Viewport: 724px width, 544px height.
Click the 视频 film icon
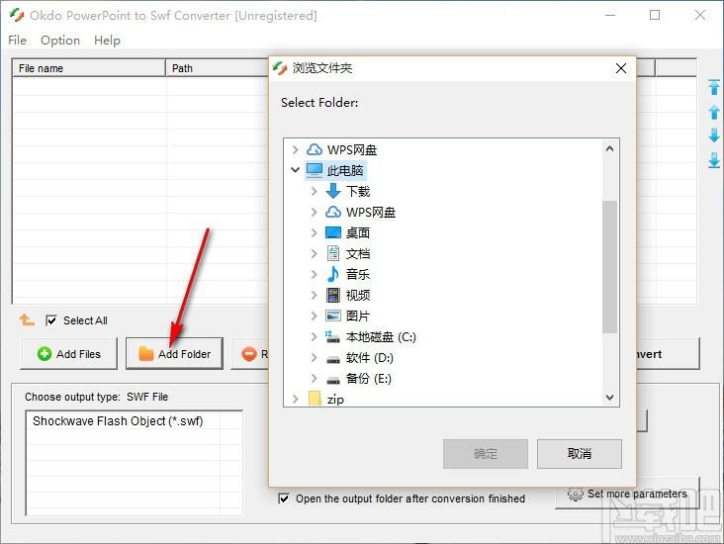coord(333,295)
